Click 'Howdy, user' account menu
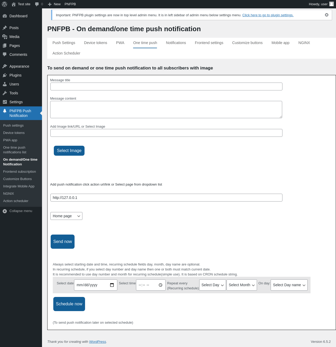 point(321,4)
